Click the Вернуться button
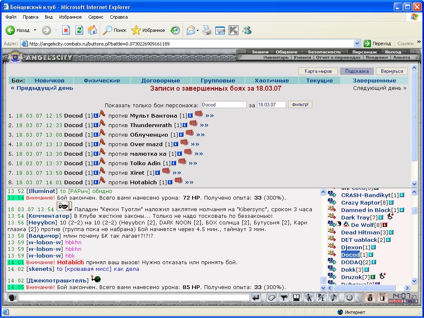 click(x=392, y=71)
